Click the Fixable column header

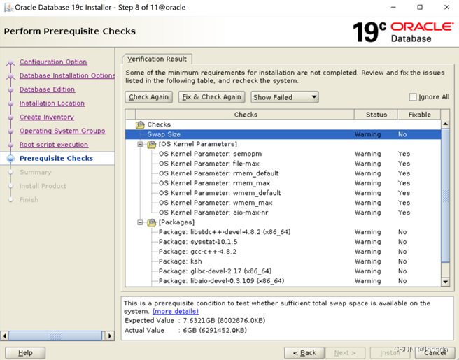pos(419,115)
